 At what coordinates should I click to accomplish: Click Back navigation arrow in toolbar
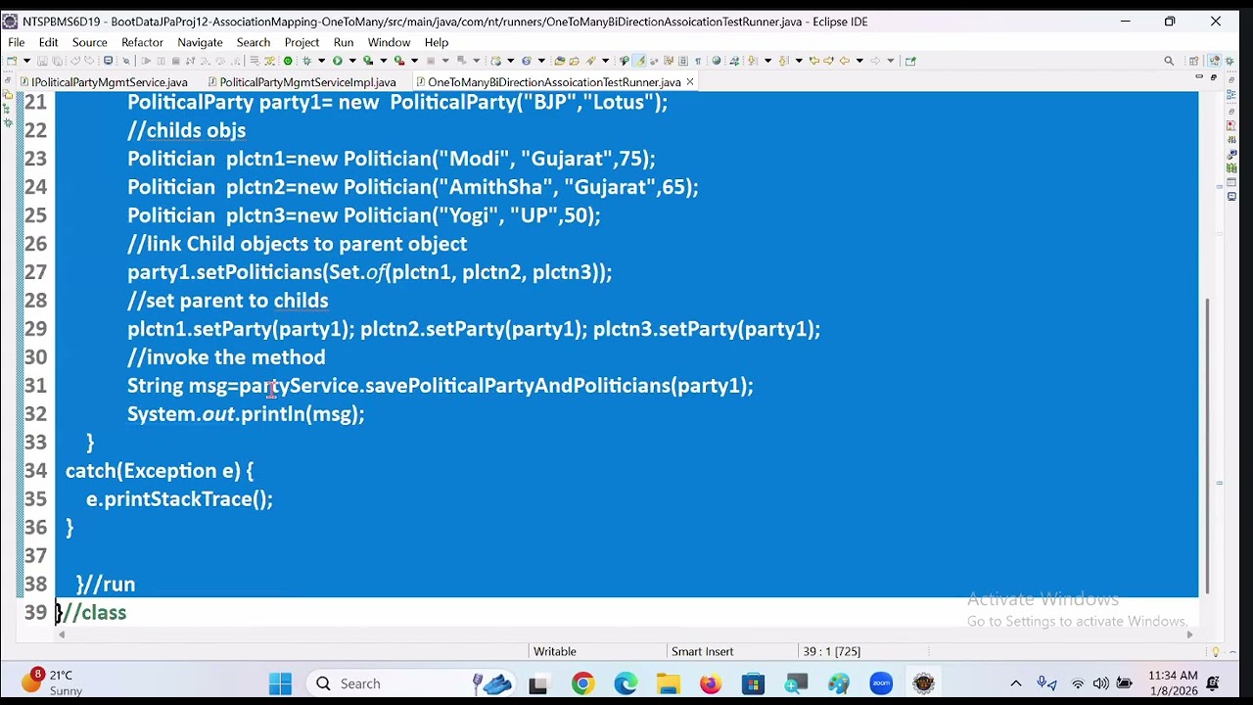(844, 61)
